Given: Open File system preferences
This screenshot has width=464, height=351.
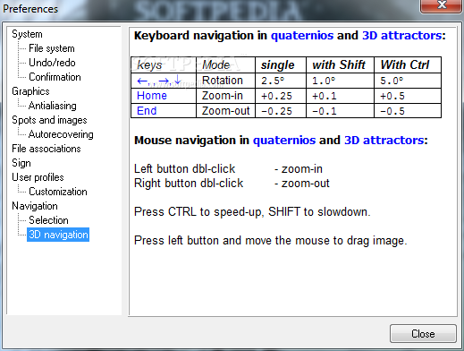Looking at the screenshot, I should point(52,48).
